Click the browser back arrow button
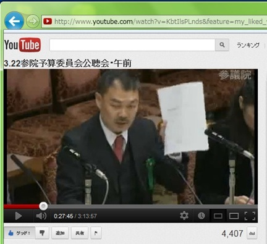The height and width of the screenshot is (244, 267). (14, 21)
